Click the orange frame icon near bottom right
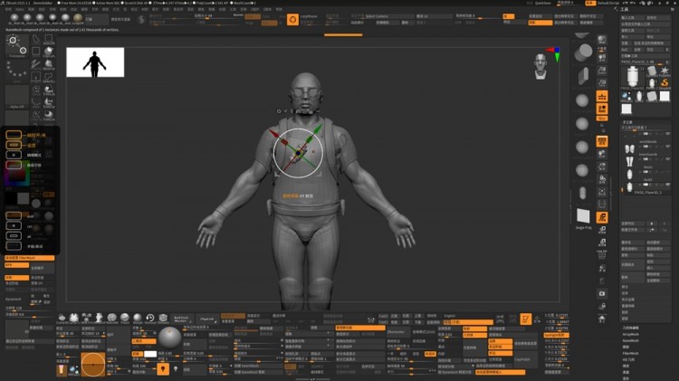The image size is (679, 381). pos(526,319)
